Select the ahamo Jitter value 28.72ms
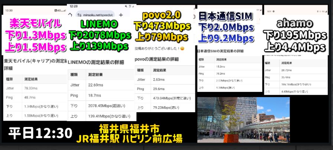This screenshot has height=150, width=333. (x=287, y=70)
